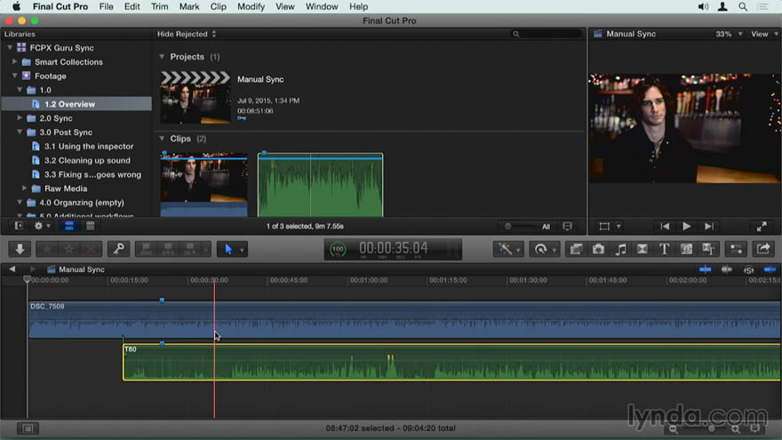This screenshot has width=782, height=440.
Task: Click the Import Media arrow button
Action: click(20, 249)
